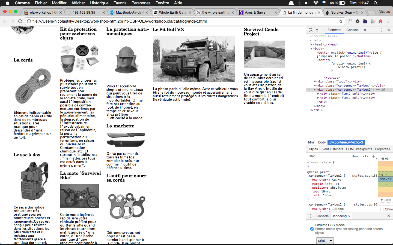
Task: Open the print media type dropdown
Action: pyautogui.click(x=325, y=241)
